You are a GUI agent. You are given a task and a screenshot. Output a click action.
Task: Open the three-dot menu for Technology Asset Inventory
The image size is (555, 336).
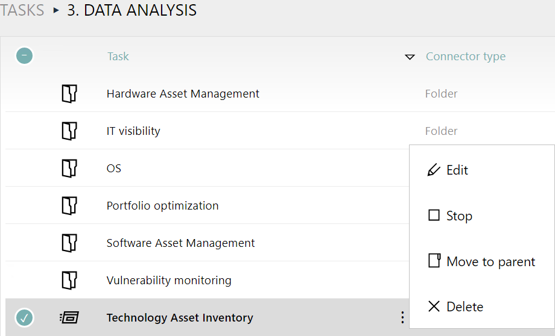(x=402, y=317)
